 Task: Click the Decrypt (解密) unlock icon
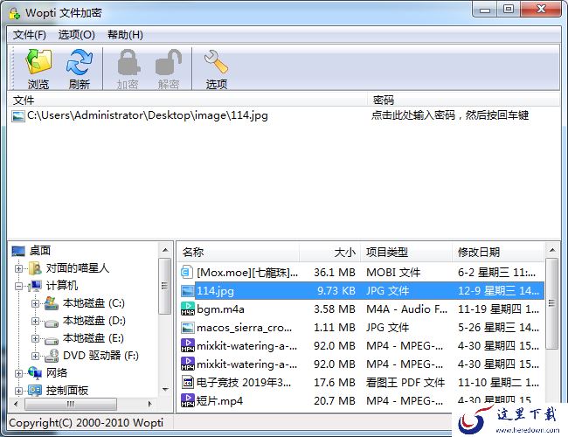pyautogui.click(x=169, y=62)
